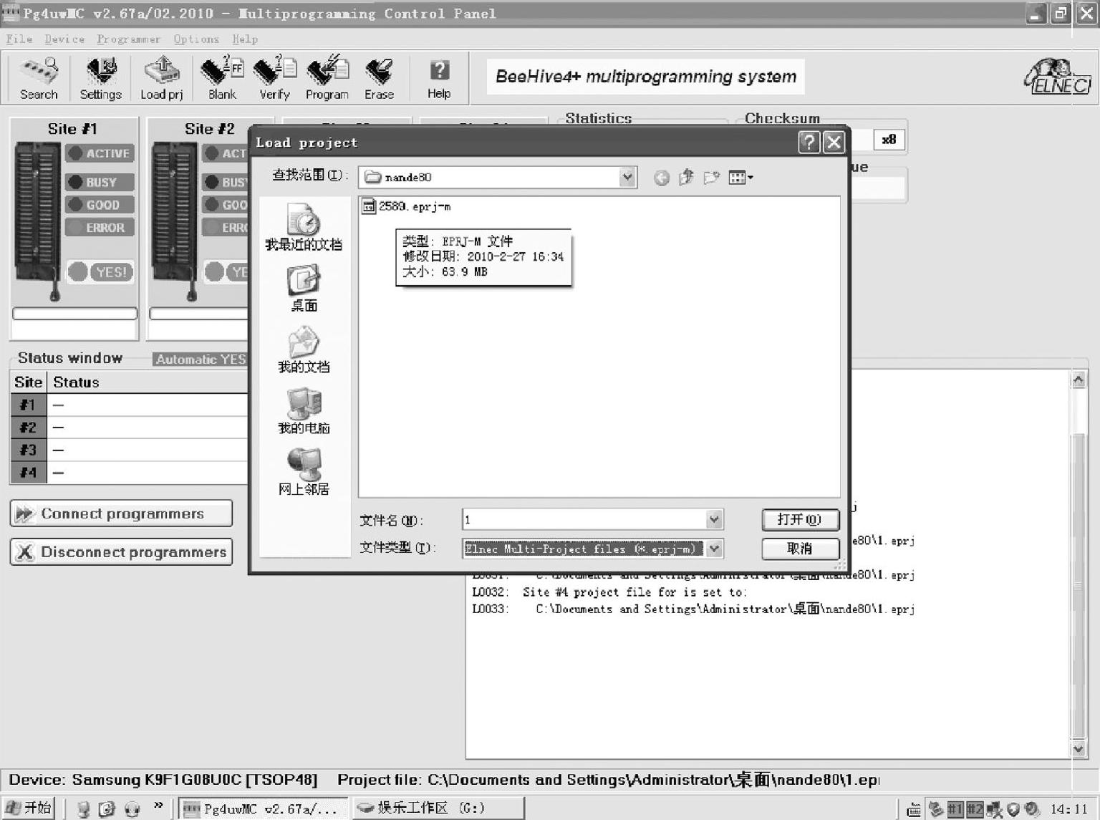
Task: Click the Erase toolbar icon
Action: tap(379, 78)
